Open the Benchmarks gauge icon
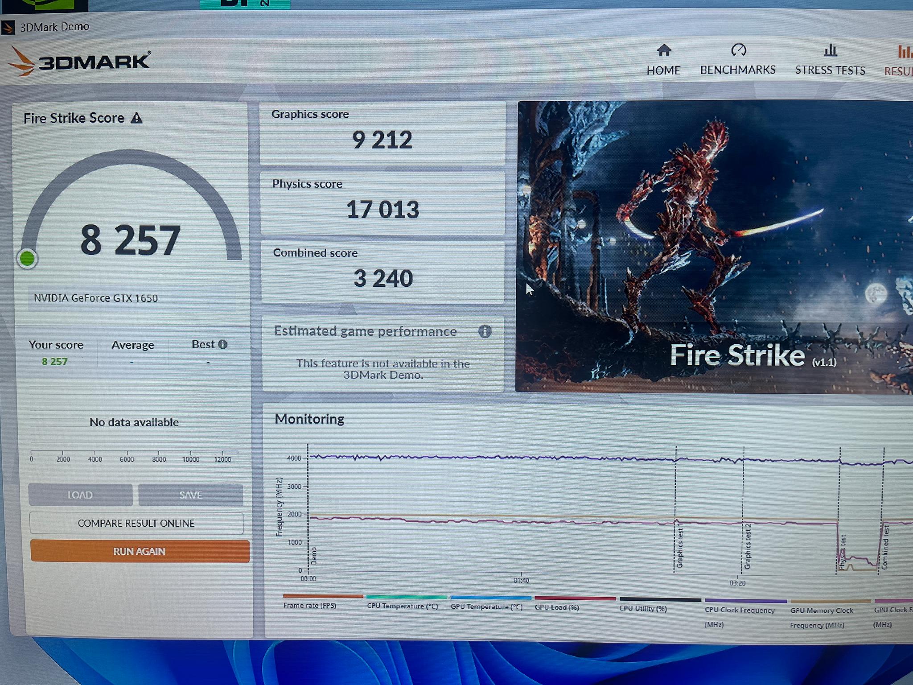 pyautogui.click(x=738, y=50)
